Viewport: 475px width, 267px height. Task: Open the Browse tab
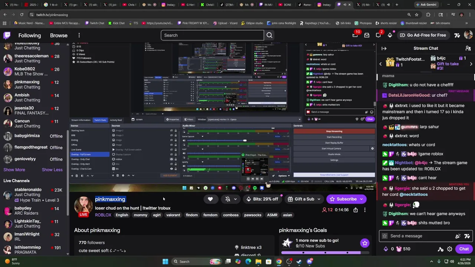(59, 35)
